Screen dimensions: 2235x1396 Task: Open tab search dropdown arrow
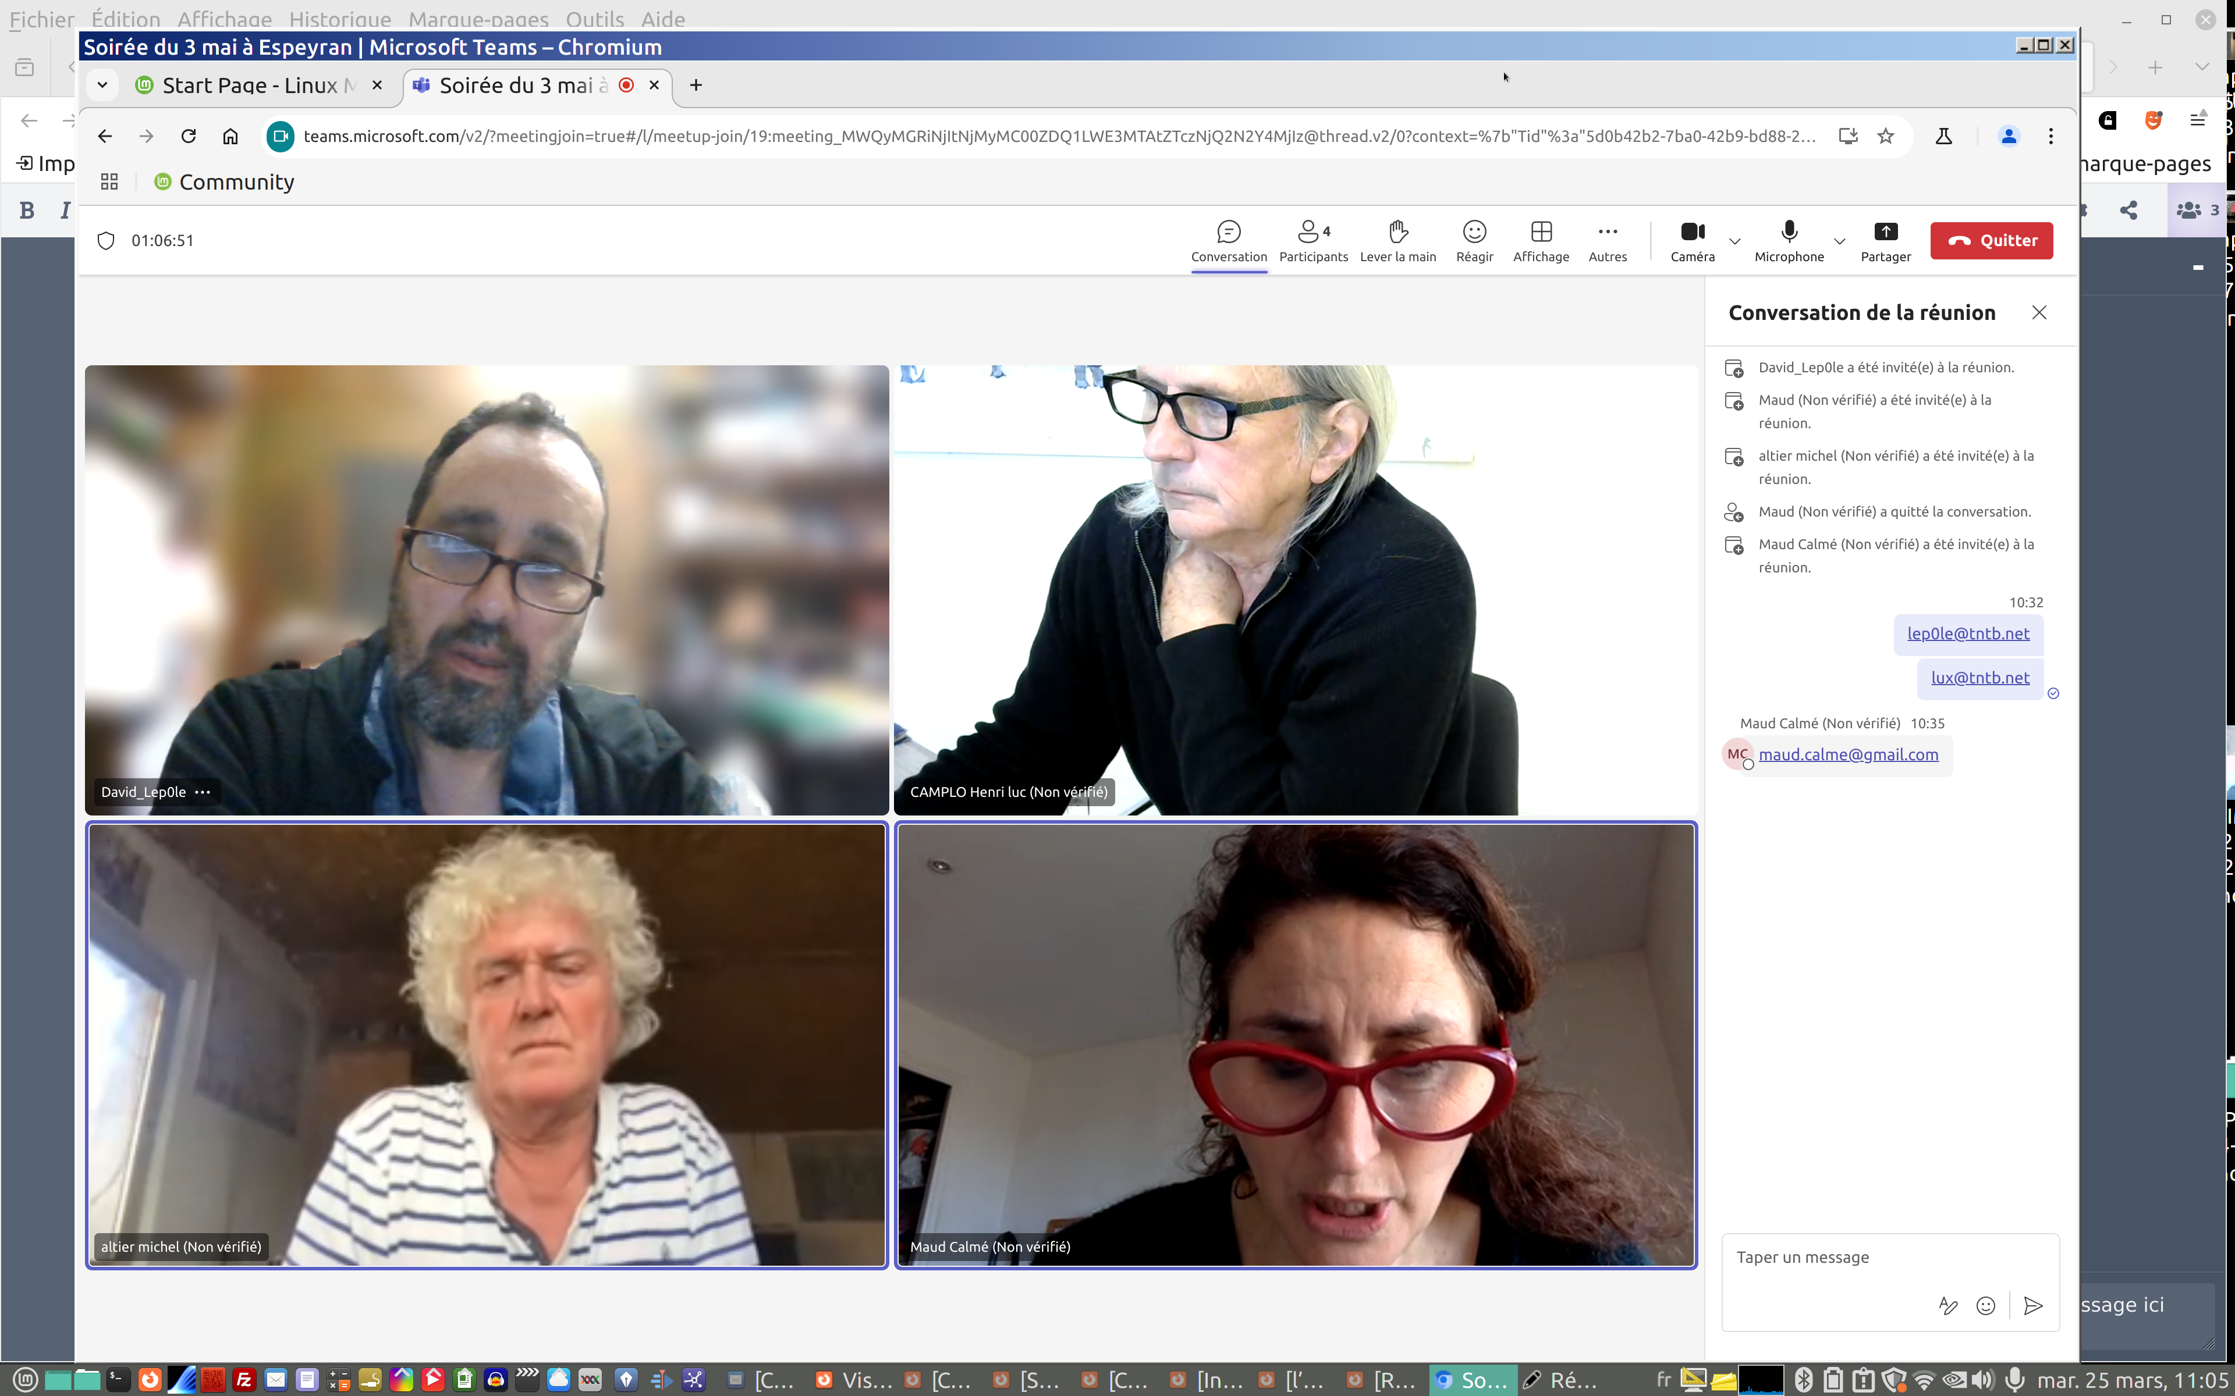(x=102, y=85)
